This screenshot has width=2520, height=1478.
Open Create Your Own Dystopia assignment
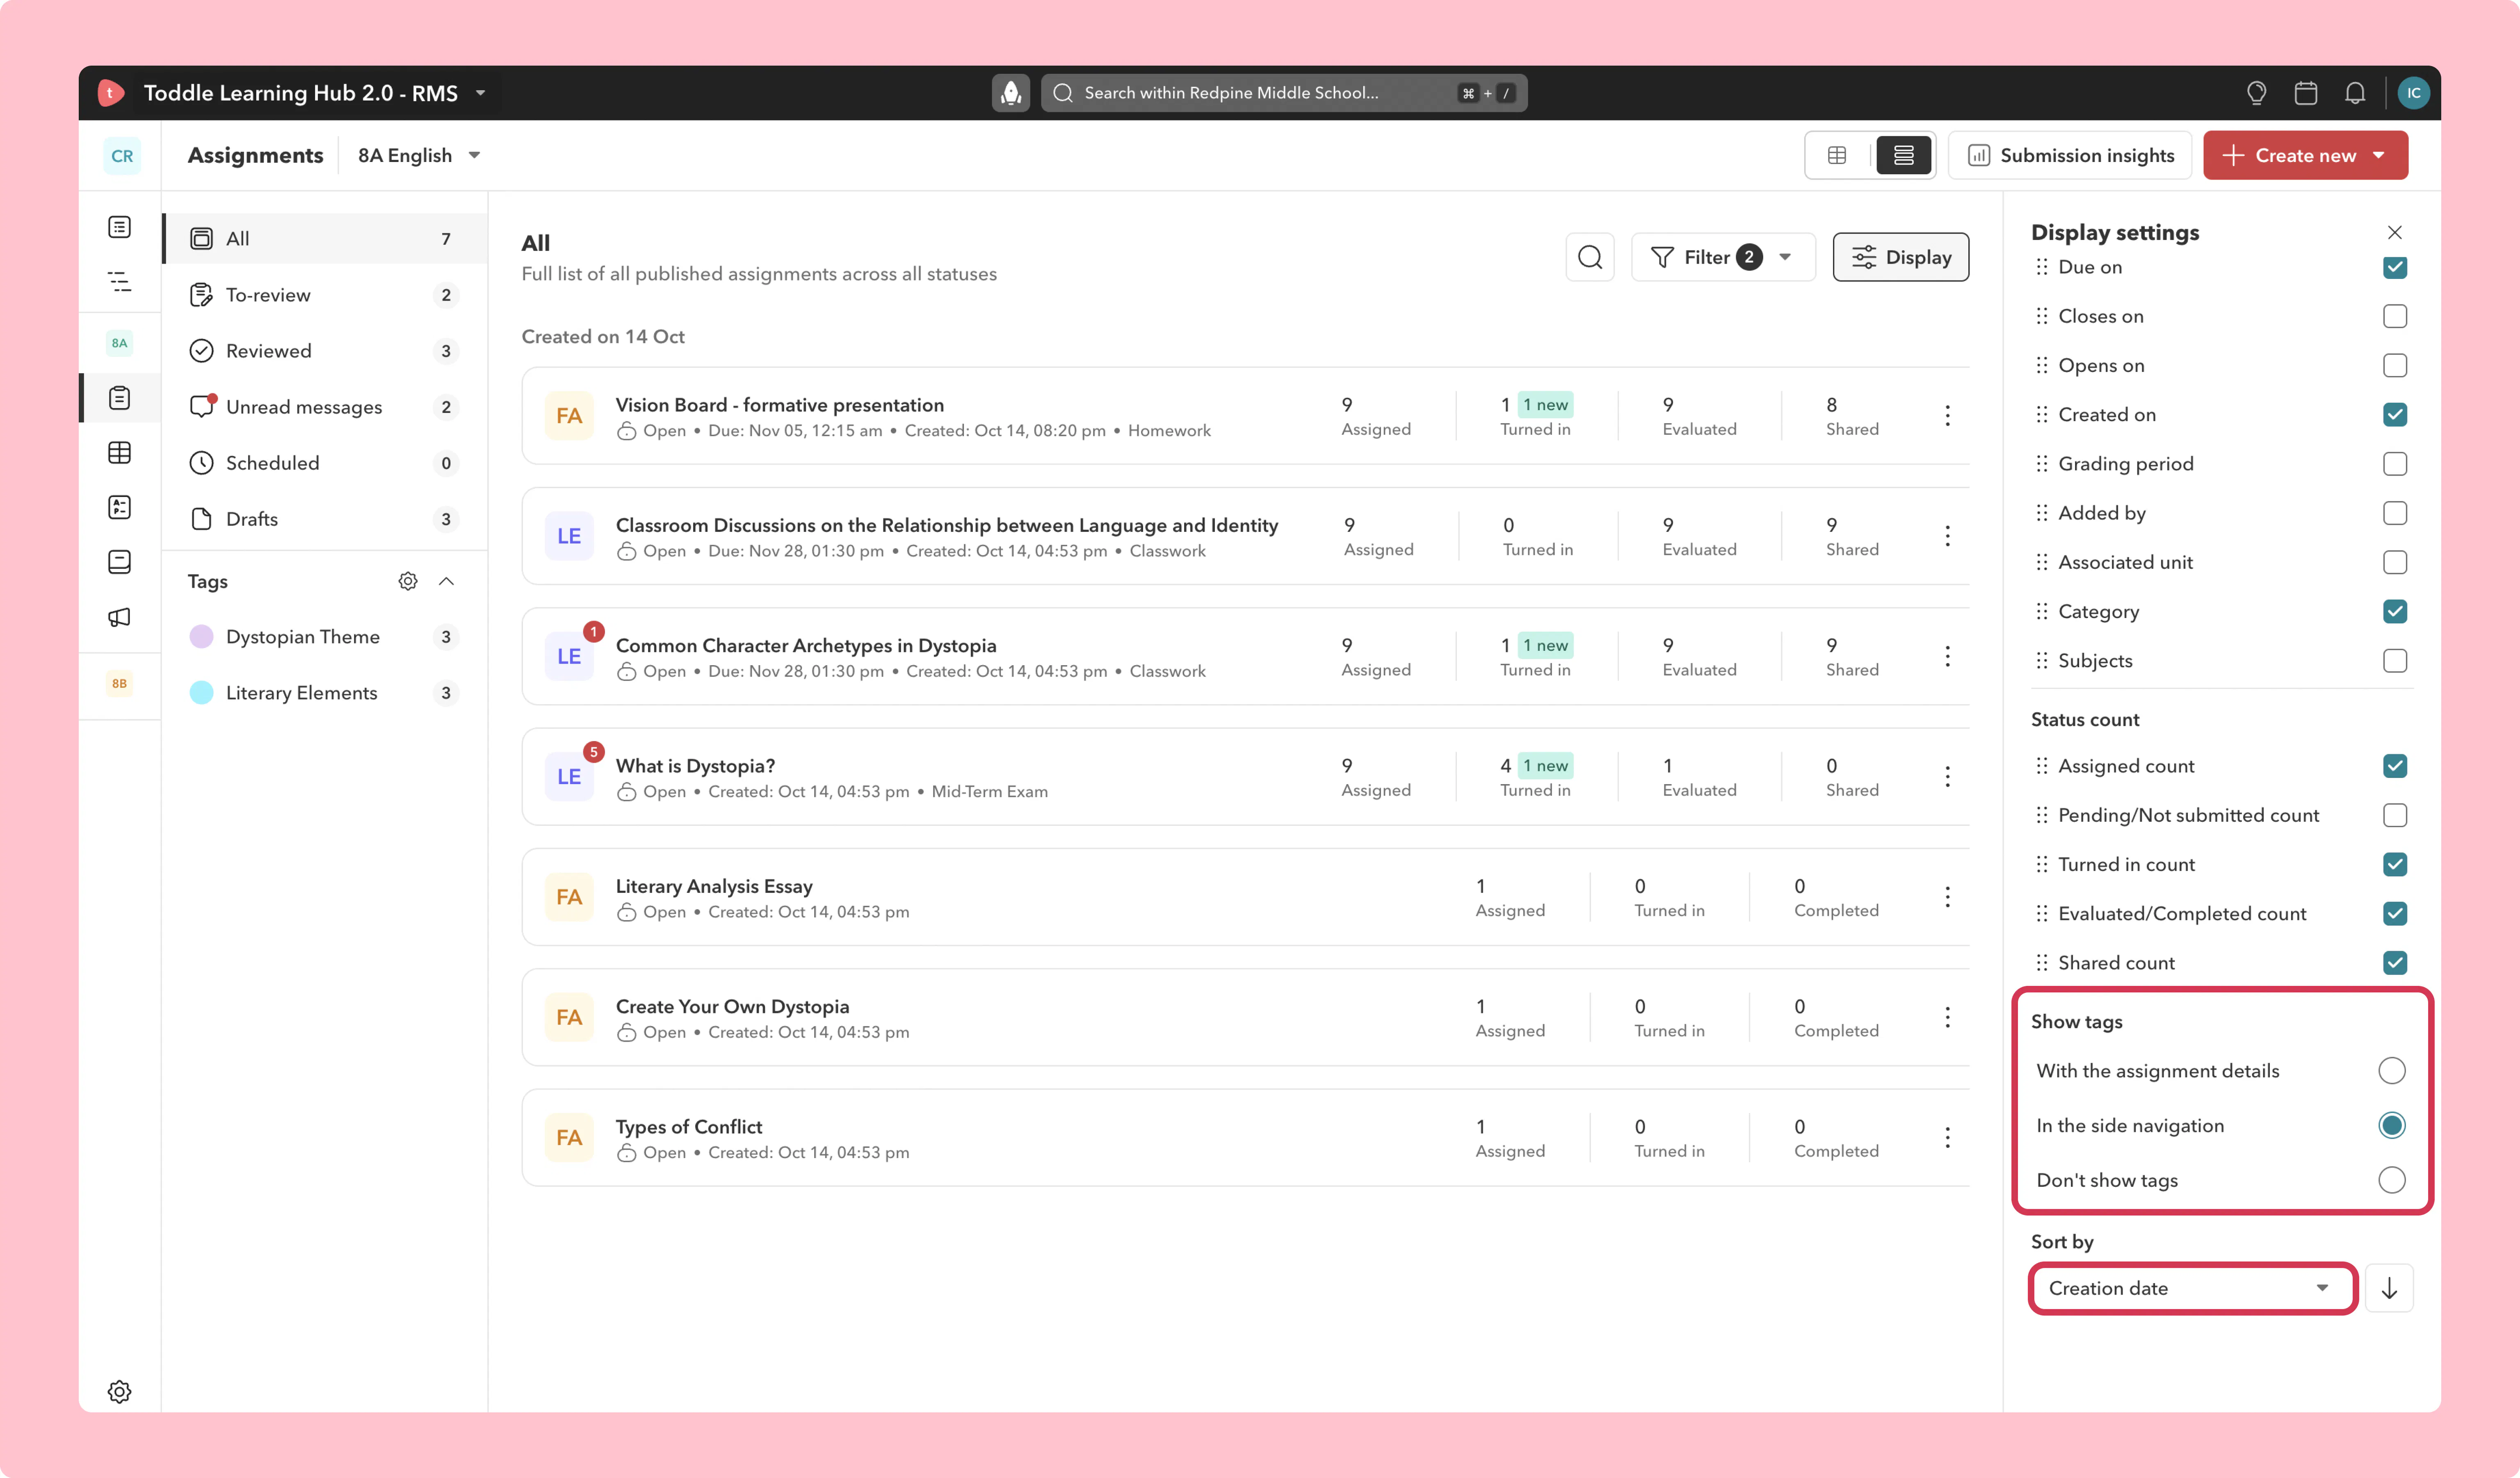(x=732, y=1006)
